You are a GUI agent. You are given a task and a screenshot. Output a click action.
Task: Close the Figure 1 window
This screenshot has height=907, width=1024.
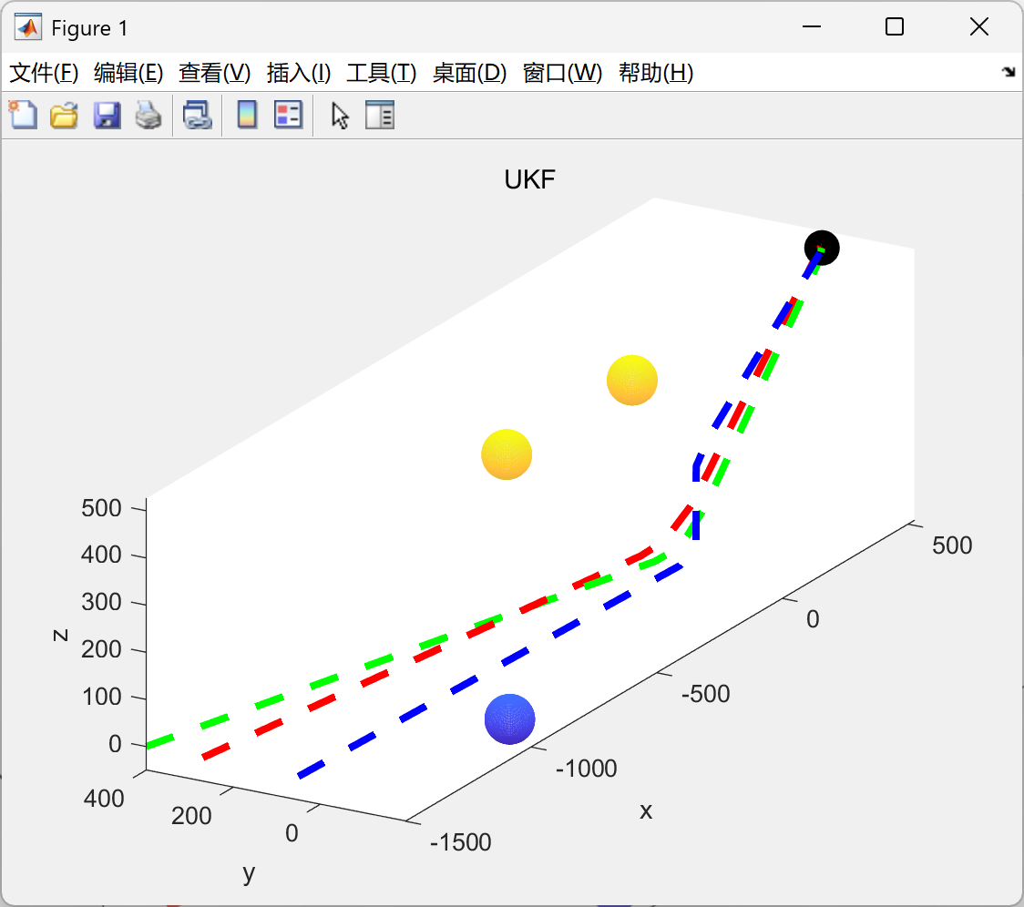pos(979,26)
